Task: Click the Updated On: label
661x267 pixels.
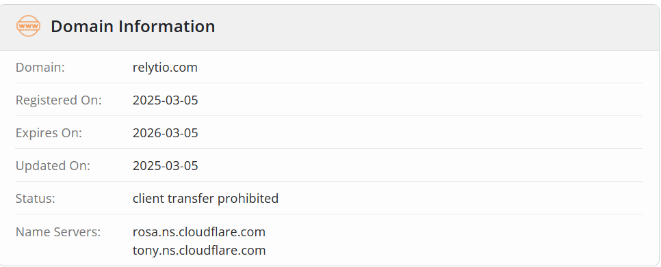Action: [53, 166]
